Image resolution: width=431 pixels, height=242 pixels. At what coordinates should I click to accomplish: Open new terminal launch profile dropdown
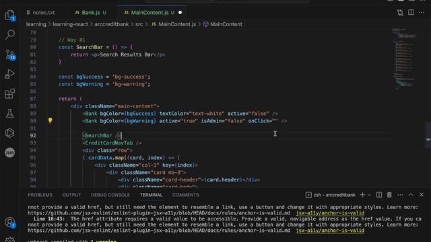click(x=369, y=195)
